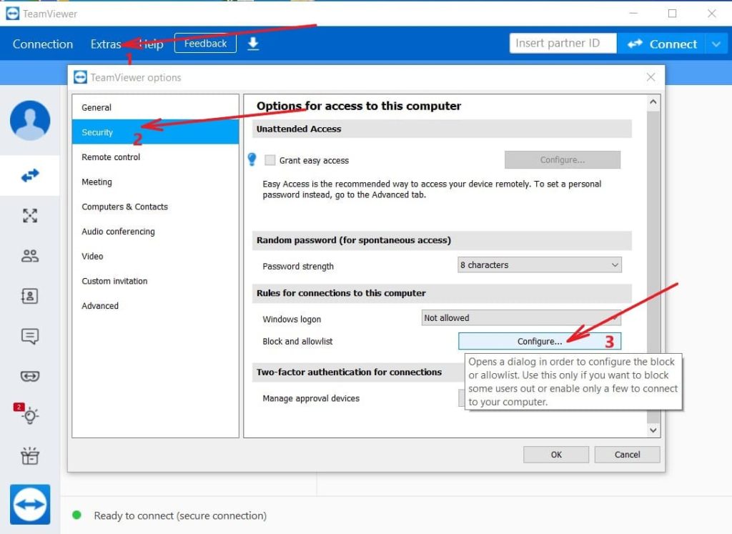This screenshot has height=534, width=732.
Task: Launch TeamViewer Pilot AR glasses icon
Action: pyautogui.click(x=30, y=376)
